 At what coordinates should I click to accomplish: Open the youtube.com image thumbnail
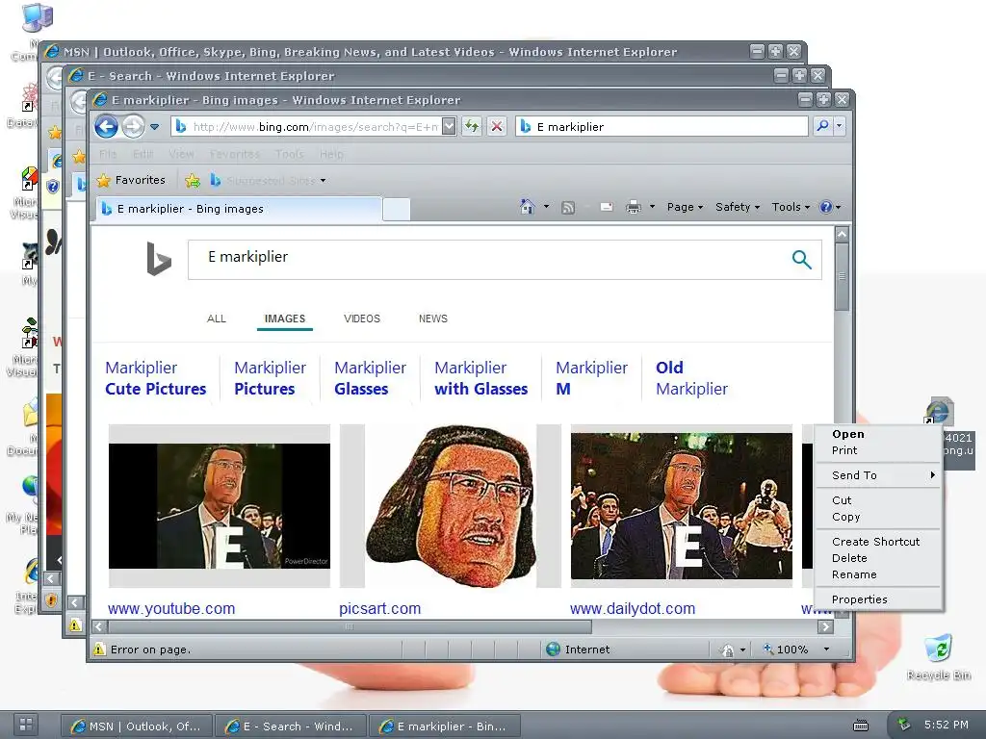[x=220, y=506]
